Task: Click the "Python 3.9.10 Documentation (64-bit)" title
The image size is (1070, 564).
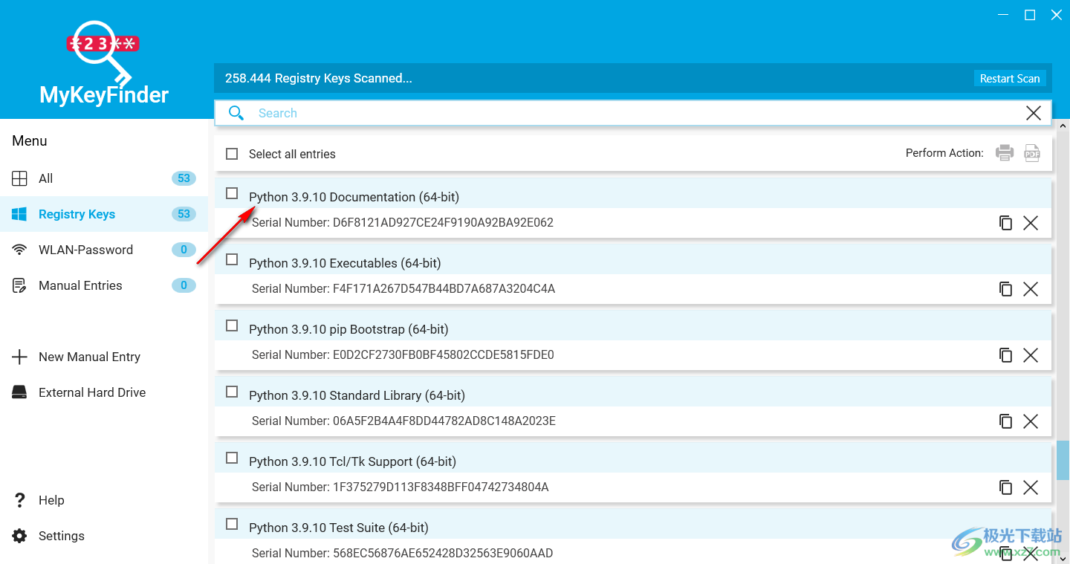Action: [x=354, y=197]
